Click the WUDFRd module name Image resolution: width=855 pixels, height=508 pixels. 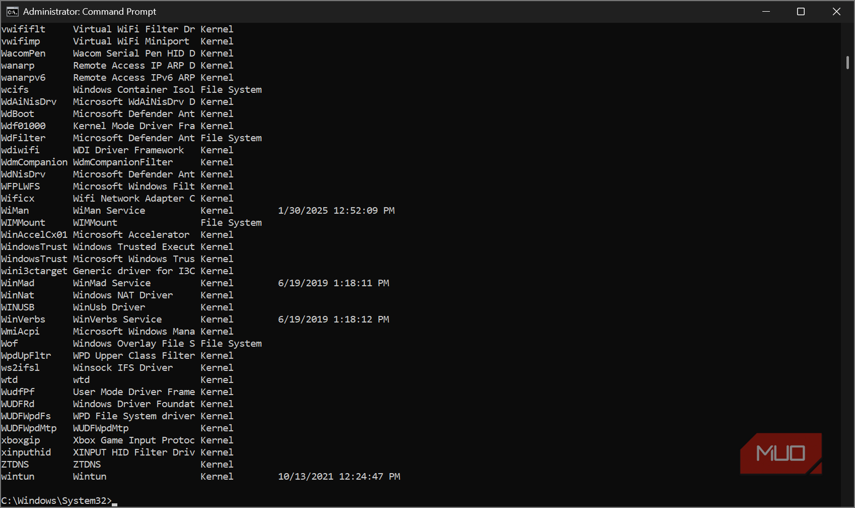click(x=18, y=404)
